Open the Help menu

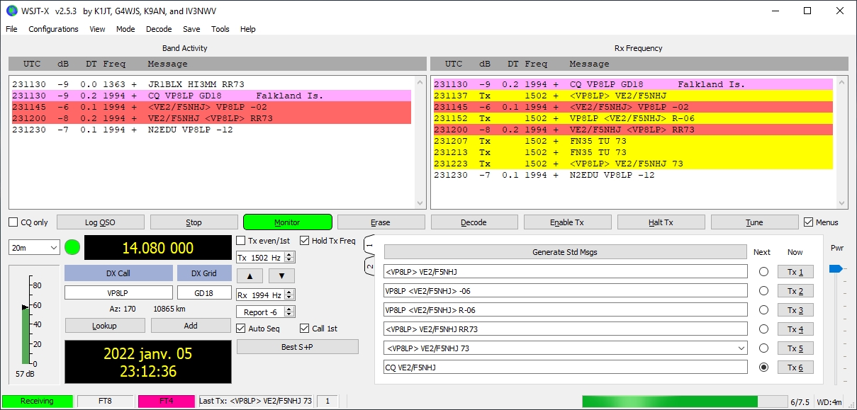click(248, 29)
